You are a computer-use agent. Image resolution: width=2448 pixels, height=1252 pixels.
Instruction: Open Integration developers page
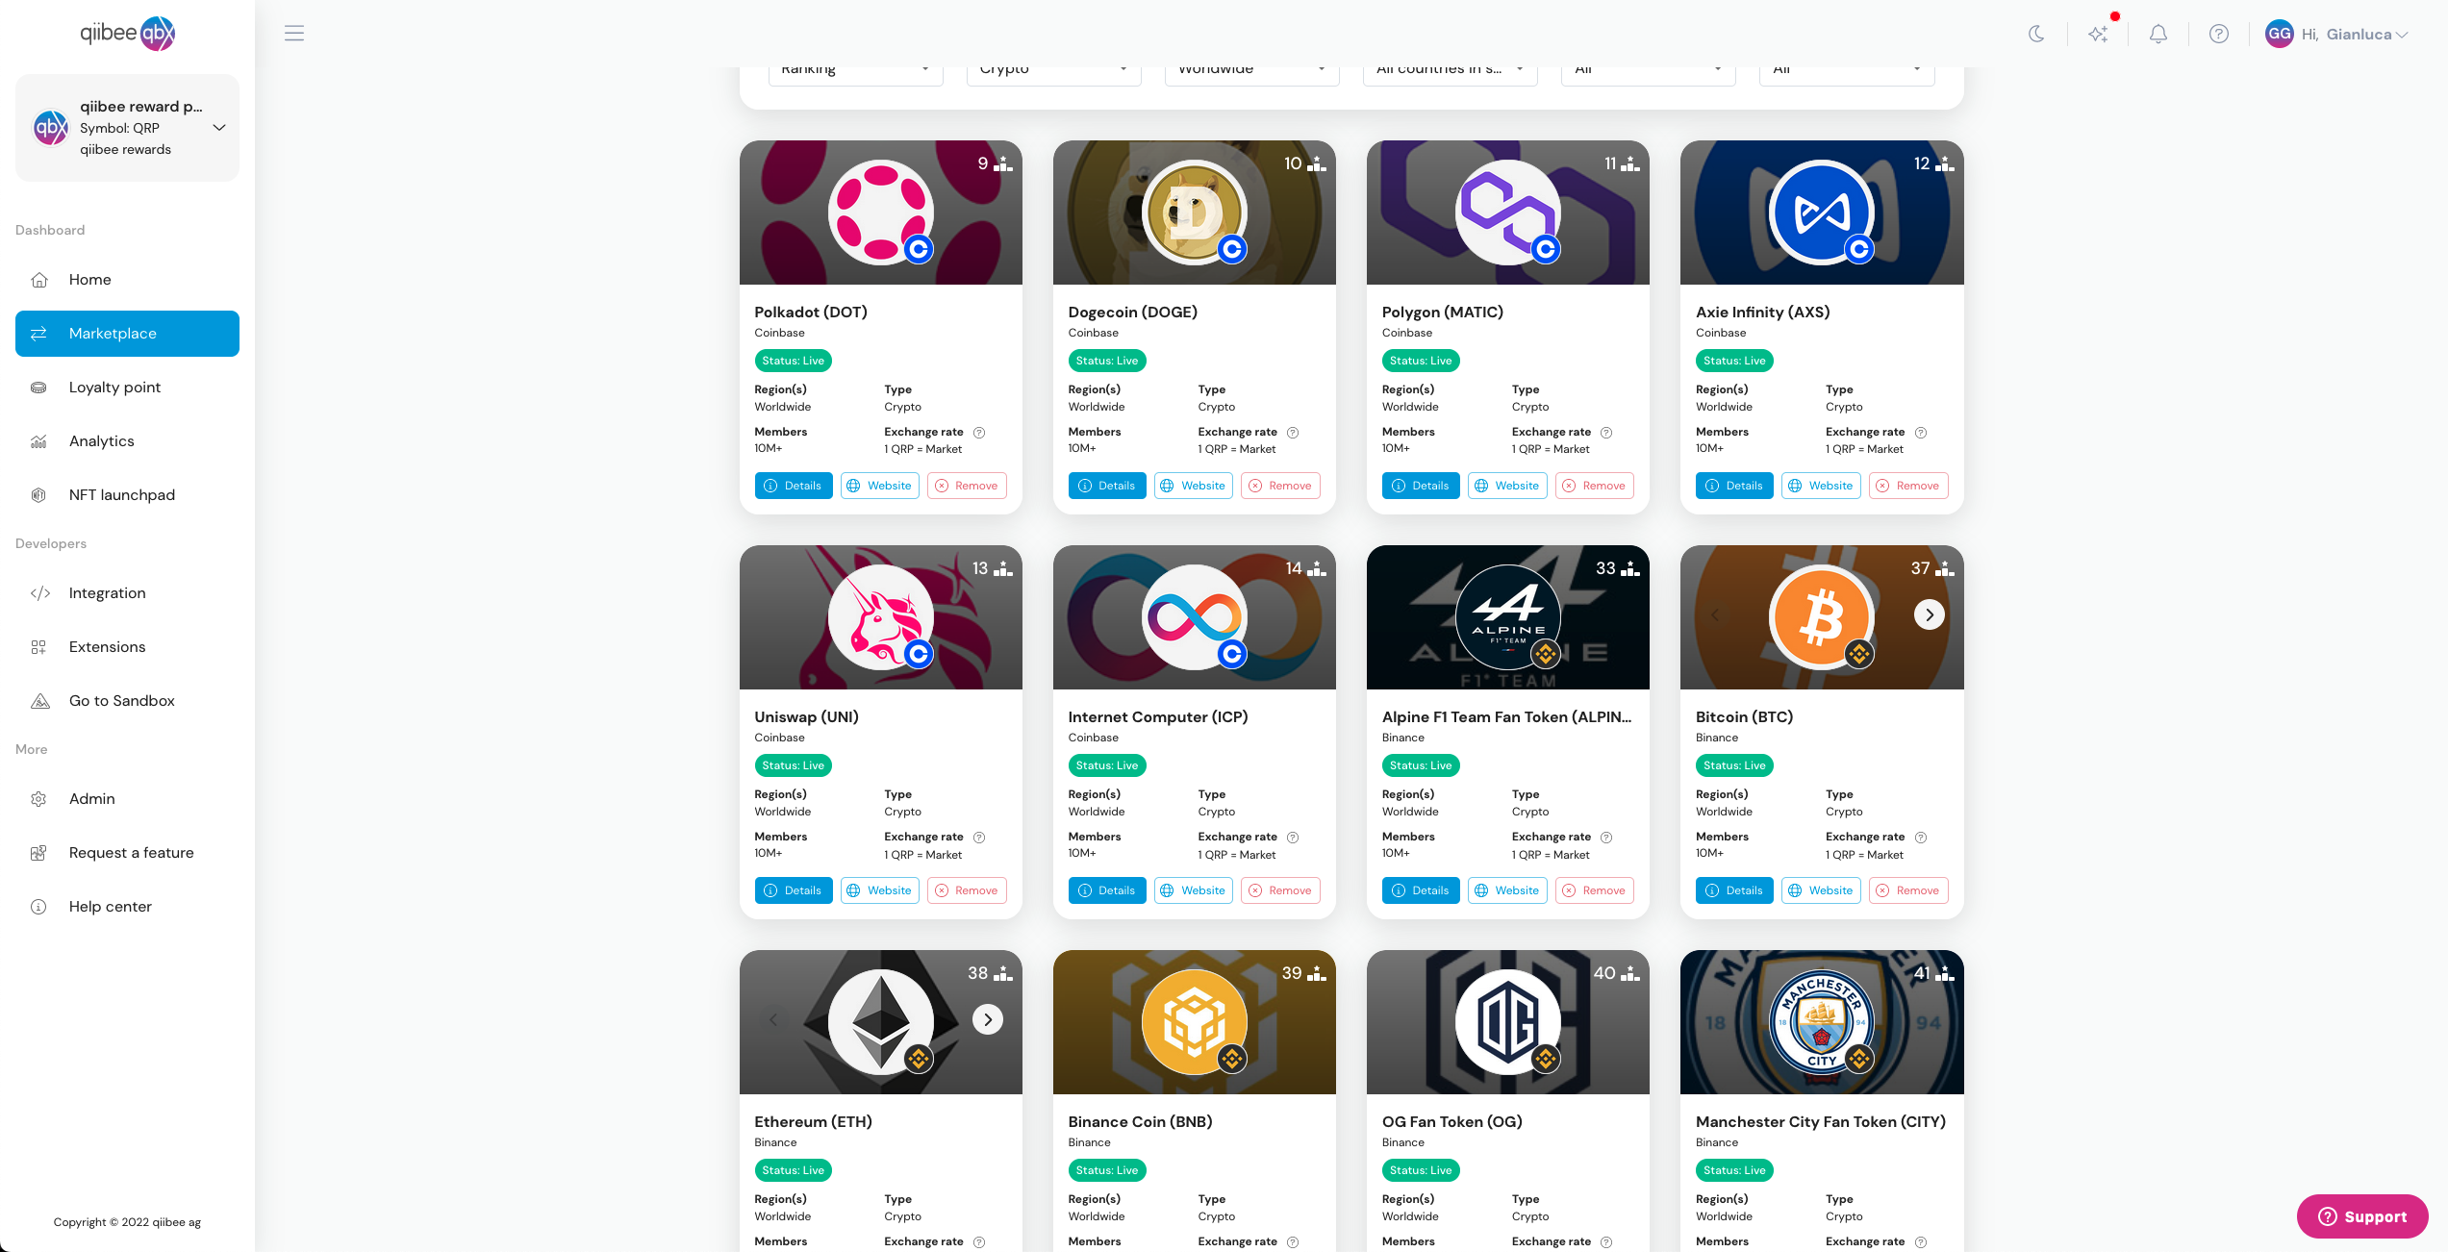(127, 593)
